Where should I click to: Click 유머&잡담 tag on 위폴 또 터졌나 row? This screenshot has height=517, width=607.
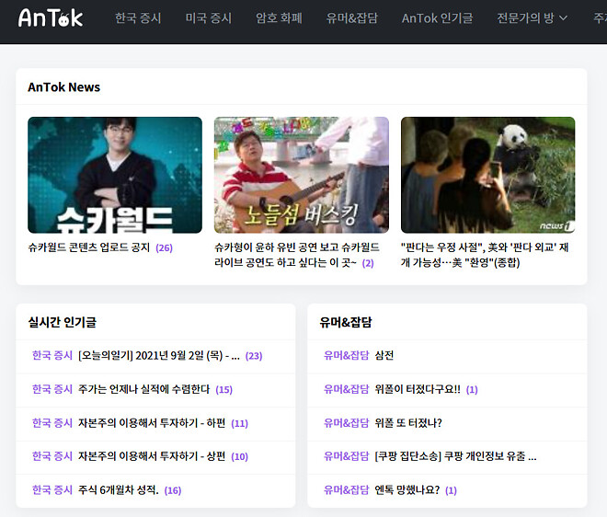click(x=347, y=423)
